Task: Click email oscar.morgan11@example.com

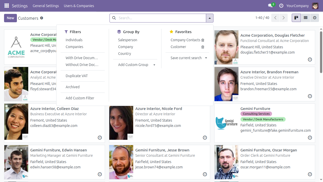Action: [265, 167]
